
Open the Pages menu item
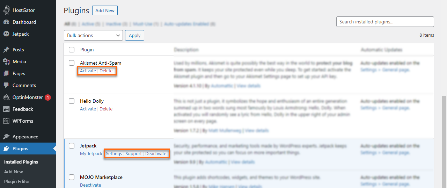click(x=19, y=73)
